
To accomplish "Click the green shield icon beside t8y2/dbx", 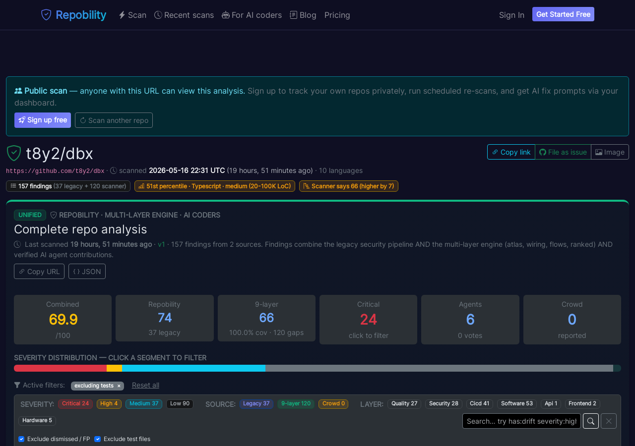I will pyautogui.click(x=13, y=153).
